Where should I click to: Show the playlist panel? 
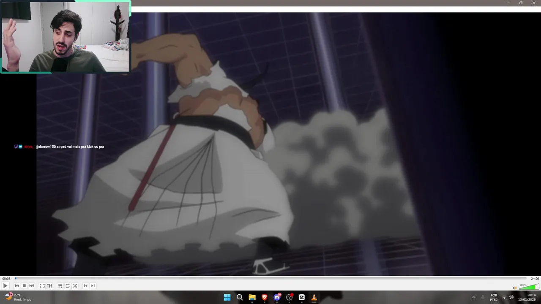point(60,286)
